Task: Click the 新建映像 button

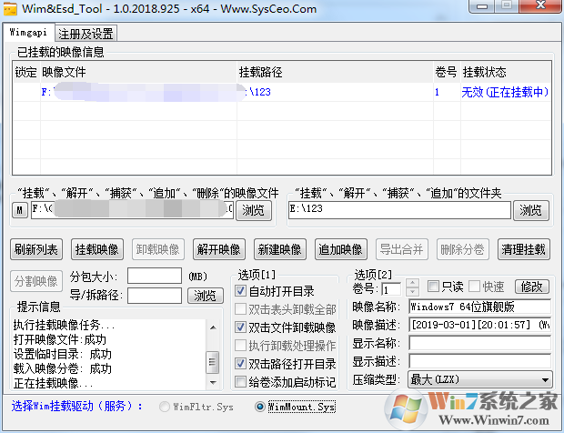Action: tap(280, 249)
